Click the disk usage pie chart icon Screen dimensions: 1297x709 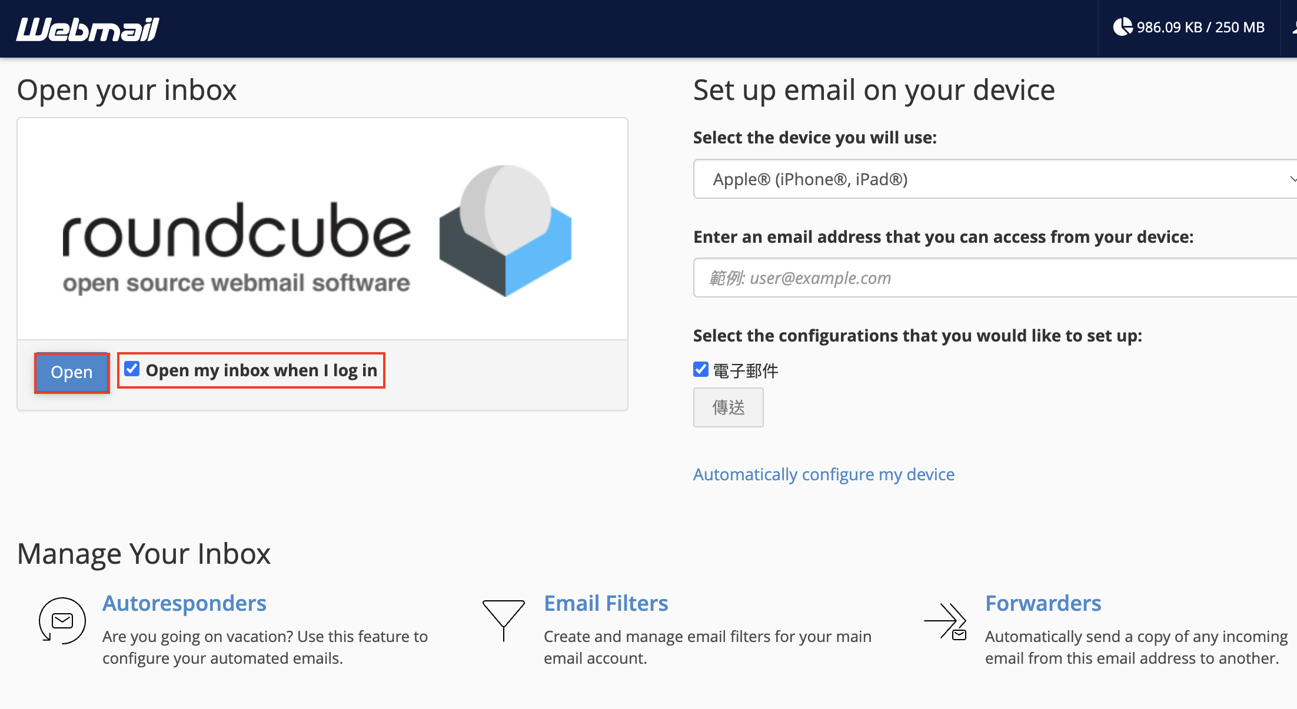pyautogui.click(x=1122, y=27)
